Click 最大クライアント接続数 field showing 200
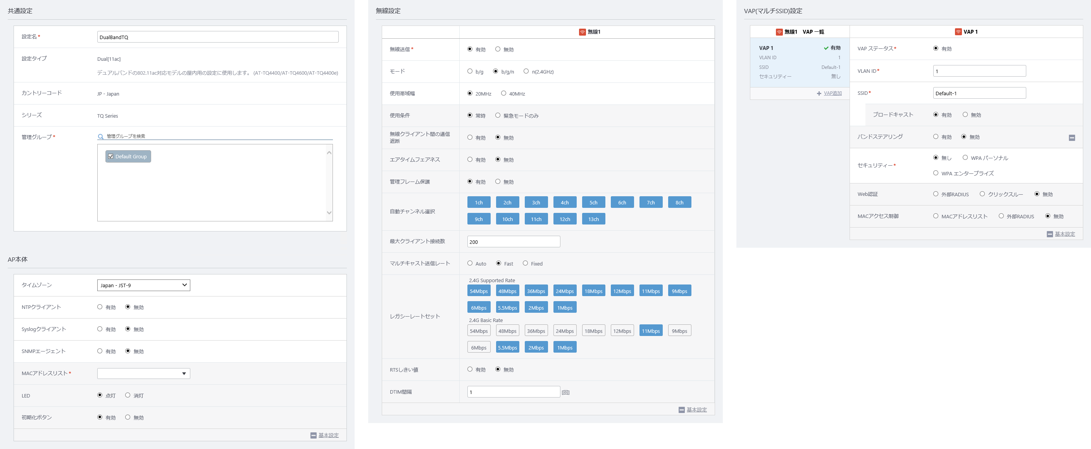Screen dimensions: 1091x449 (513, 242)
